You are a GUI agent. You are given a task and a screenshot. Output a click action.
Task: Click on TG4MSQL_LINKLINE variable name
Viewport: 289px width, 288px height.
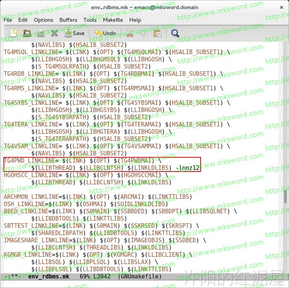click(31, 52)
